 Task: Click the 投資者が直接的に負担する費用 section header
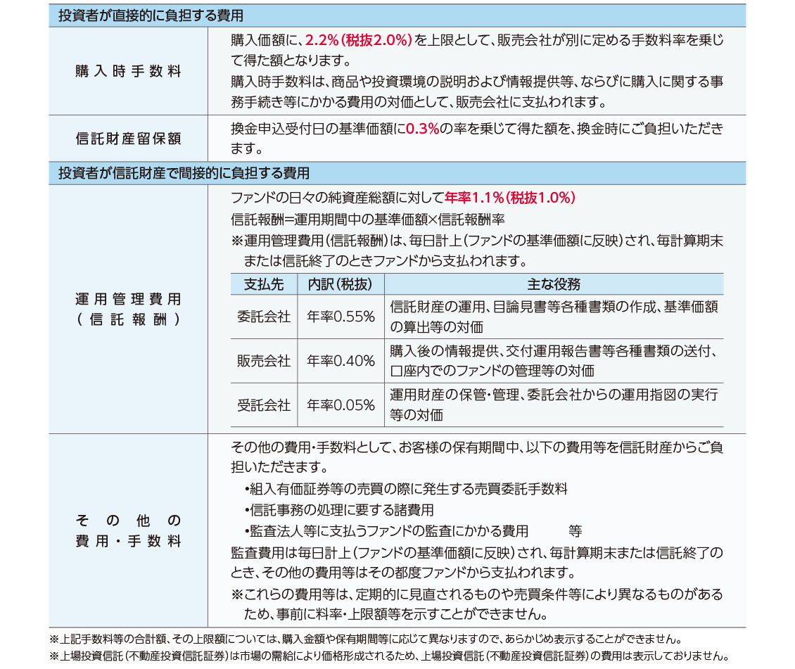[151, 16]
